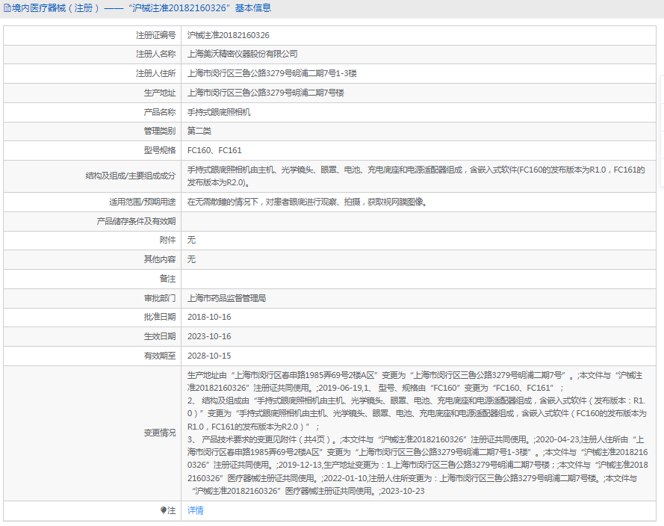This screenshot has width=664, height=526.
Task: Select the 管理类别 row label
Action: [x=160, y=131]
